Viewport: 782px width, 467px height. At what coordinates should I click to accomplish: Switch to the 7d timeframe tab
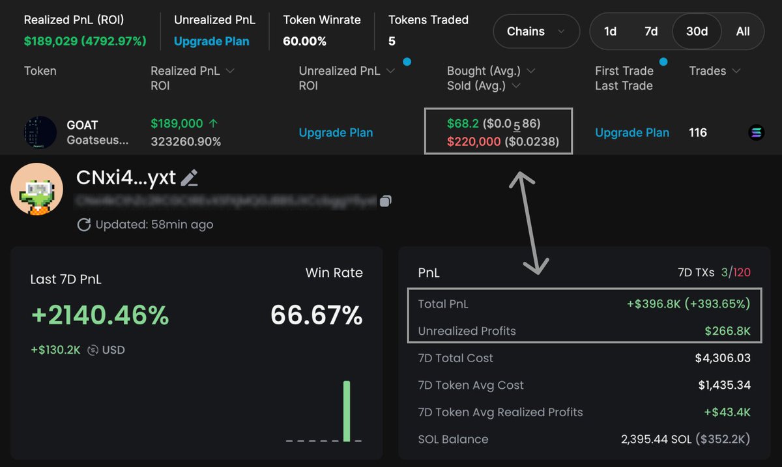(x=651, y=31)
